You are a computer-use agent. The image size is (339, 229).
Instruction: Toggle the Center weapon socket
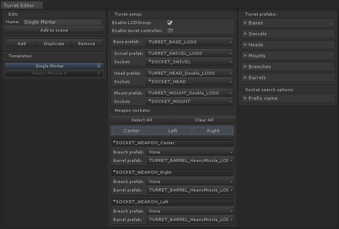[x=131, y=131]
